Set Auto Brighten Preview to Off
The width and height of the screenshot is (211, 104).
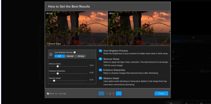pos(60,56)
